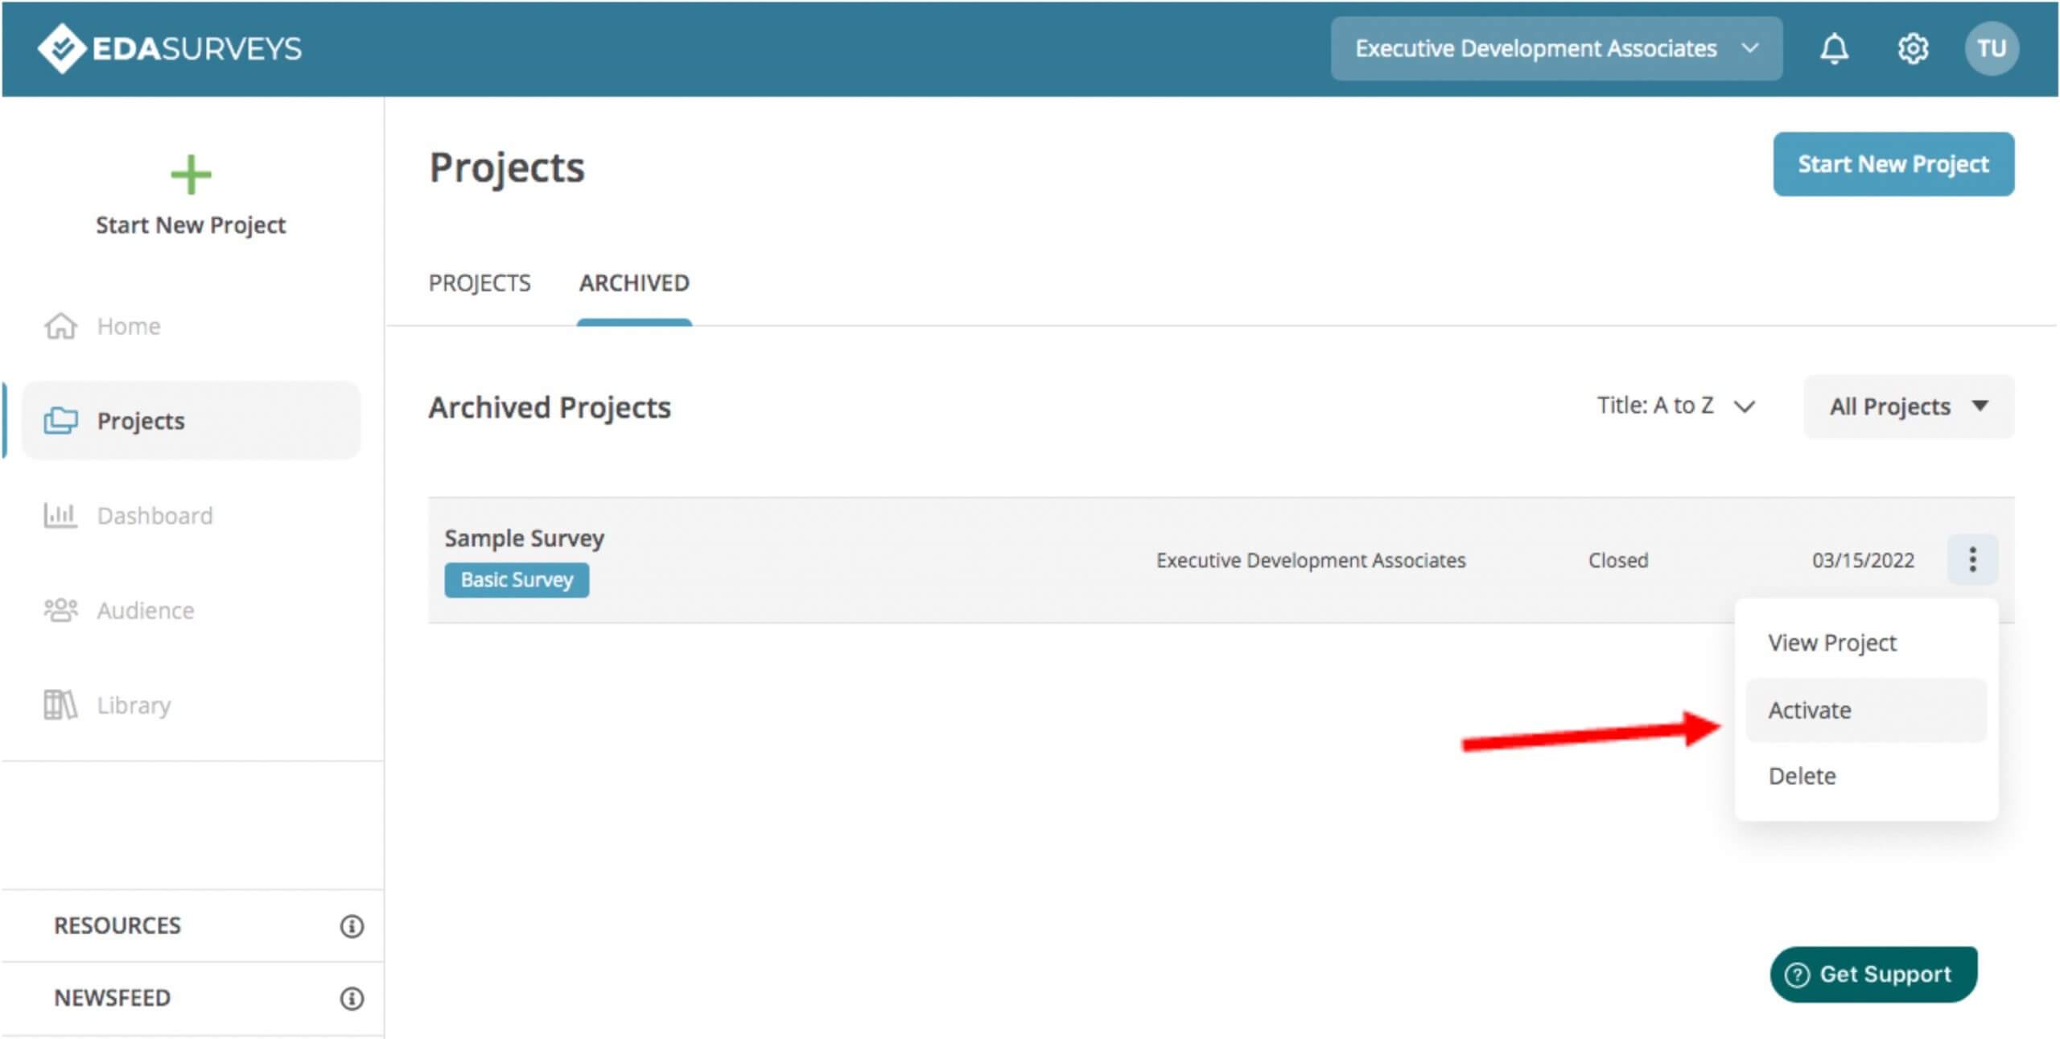The image size is (2060, 1039).
Task: Click the Projects page heading
Action: click(507, 168)
